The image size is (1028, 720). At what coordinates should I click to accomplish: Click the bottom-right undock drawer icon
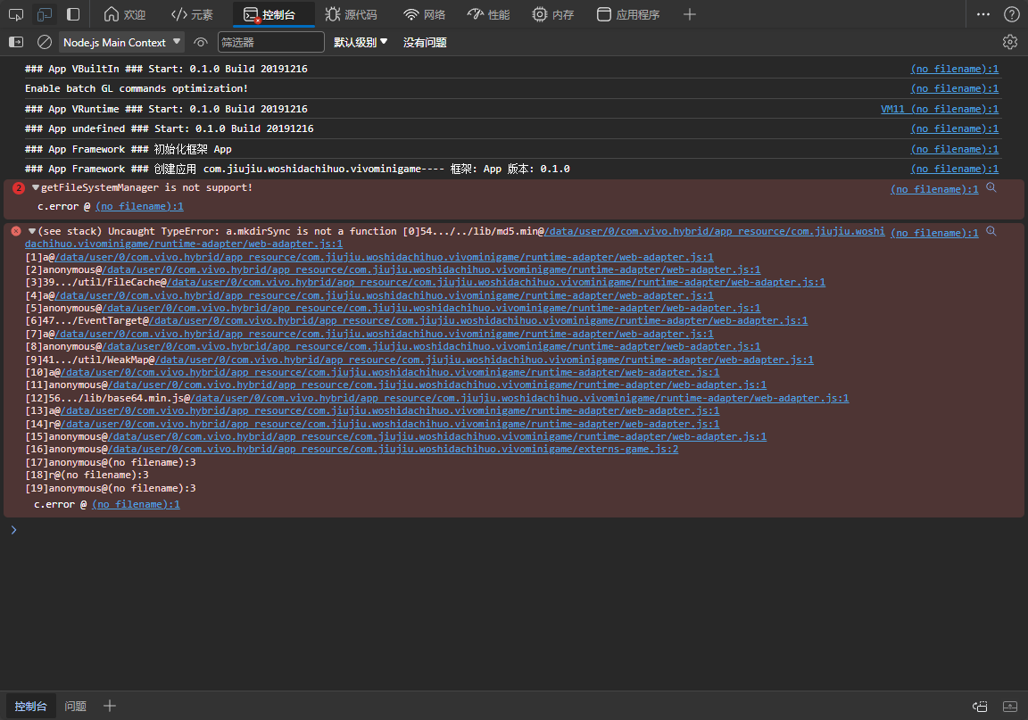[980, 707]
